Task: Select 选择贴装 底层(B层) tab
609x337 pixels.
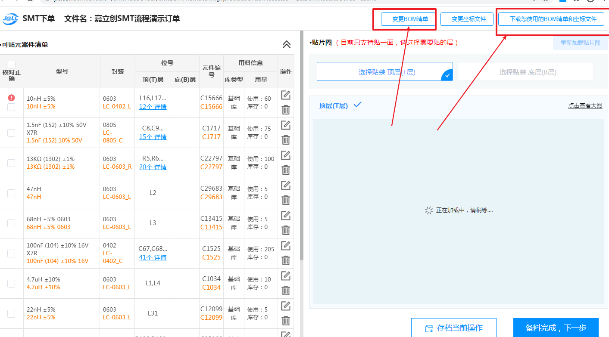Action: click(x=525, y=72)
